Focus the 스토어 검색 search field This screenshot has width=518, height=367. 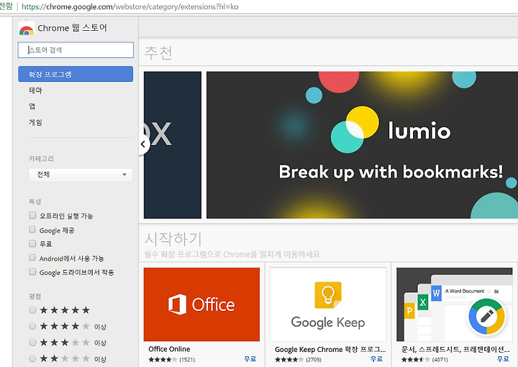[76, 50]
